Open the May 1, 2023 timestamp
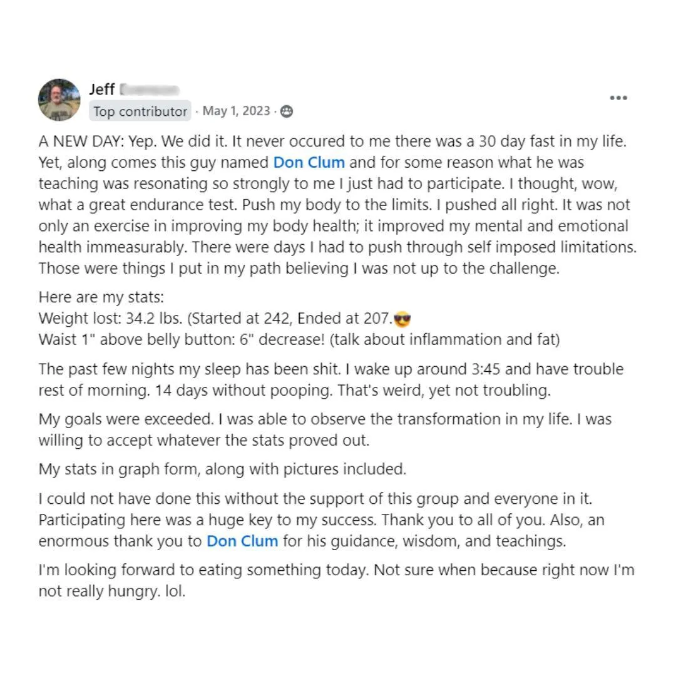 (236, 111)
